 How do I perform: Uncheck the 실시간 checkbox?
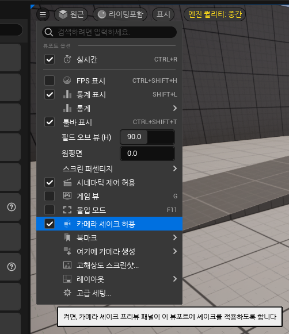click(x=50, y=59)
